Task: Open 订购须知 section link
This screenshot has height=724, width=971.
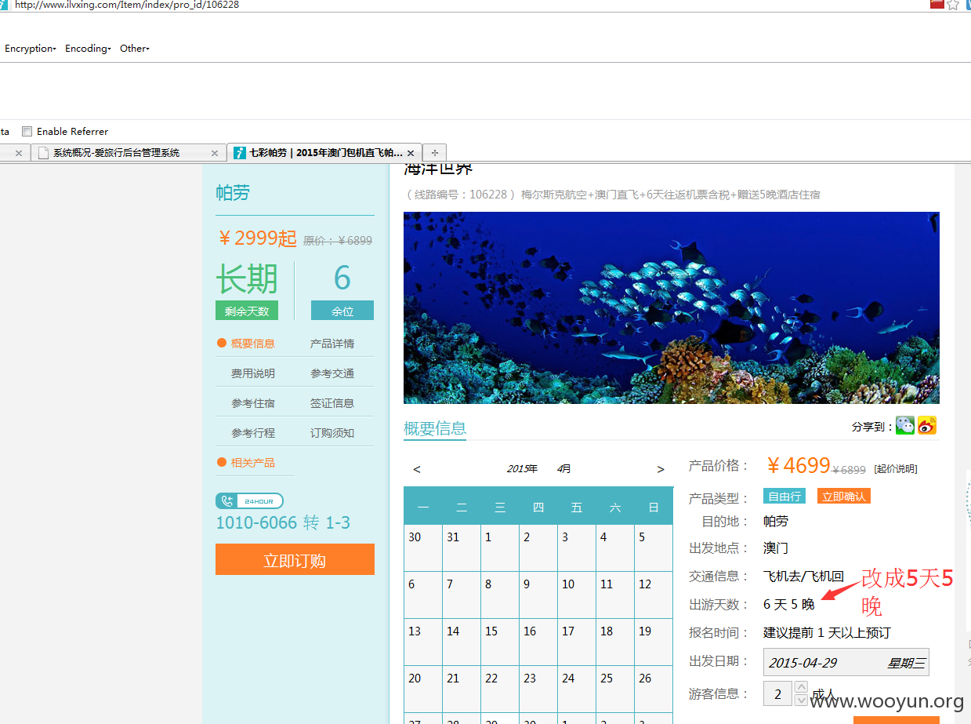Action: click(x=332, y=433)
